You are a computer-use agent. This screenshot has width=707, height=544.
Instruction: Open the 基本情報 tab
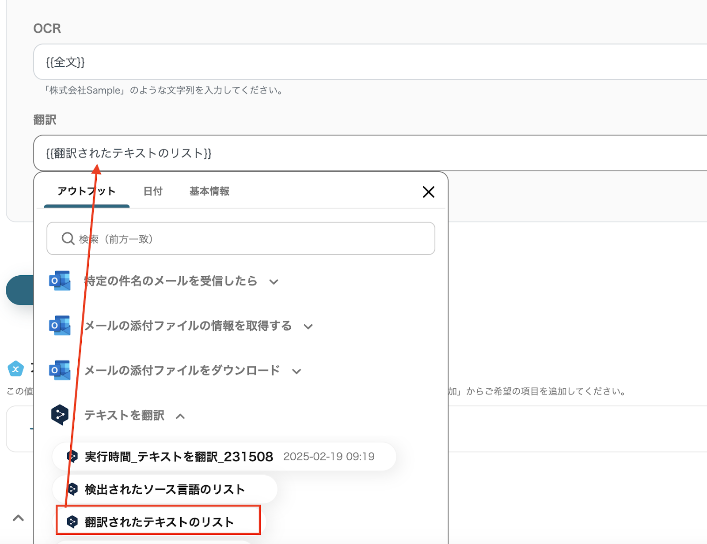tap(209, 191)
